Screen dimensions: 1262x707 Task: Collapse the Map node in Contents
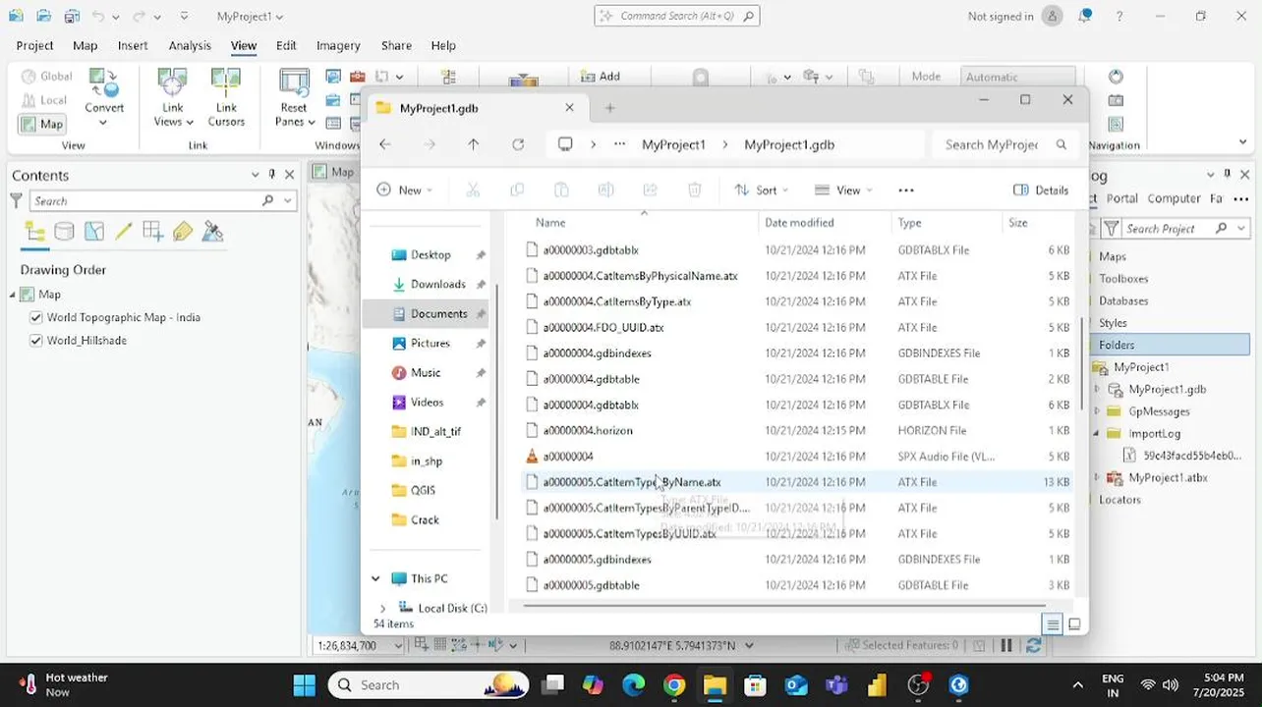pos(13,295)
